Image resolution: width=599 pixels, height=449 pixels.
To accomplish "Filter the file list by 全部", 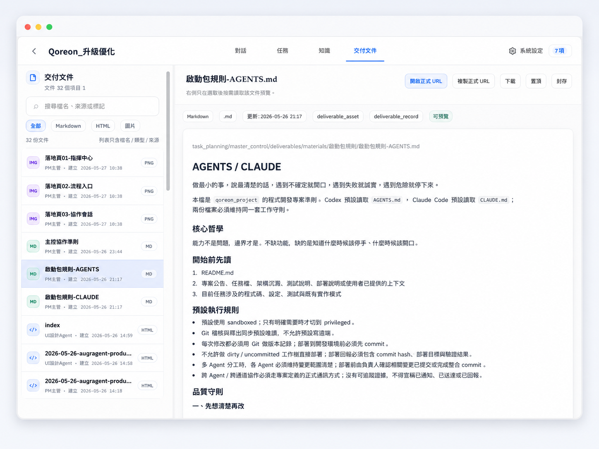I will 36,126.
